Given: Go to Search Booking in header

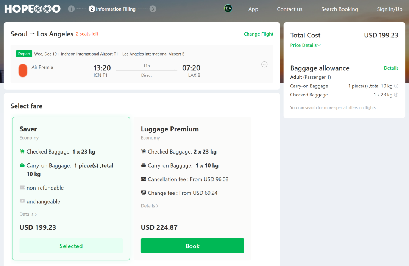Looking at the screenshot, I should tap(339, 9).
